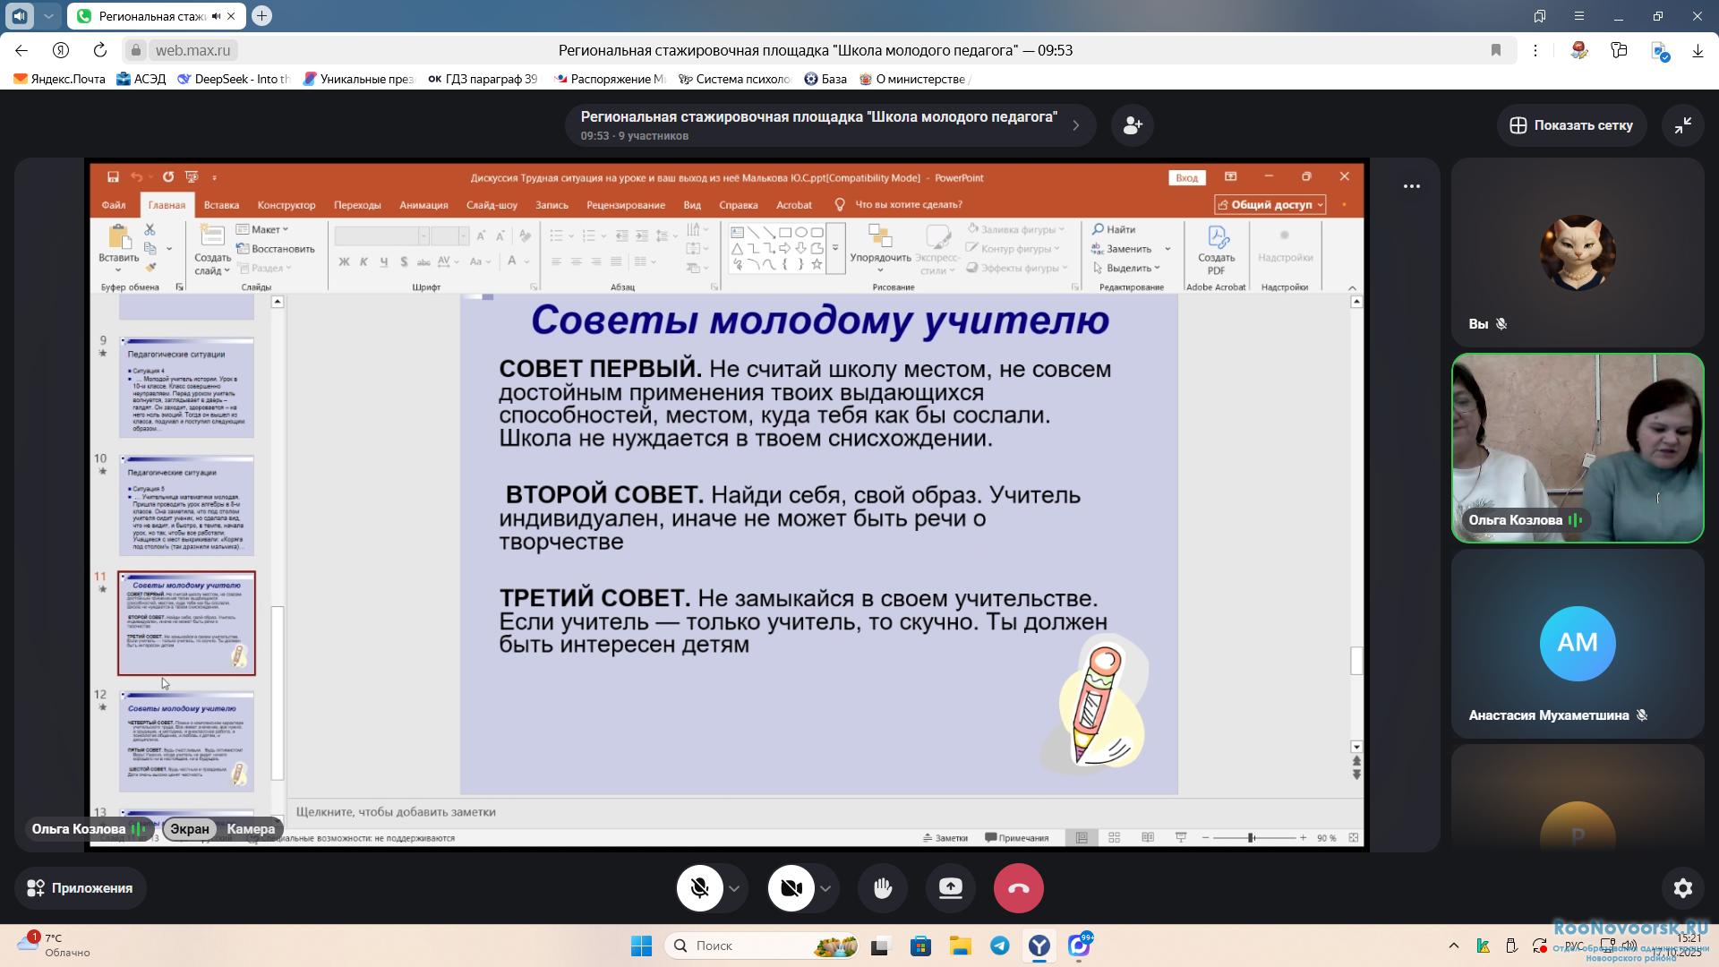
Task: Open the Приложения button
Action: click(x=80, y=888)
